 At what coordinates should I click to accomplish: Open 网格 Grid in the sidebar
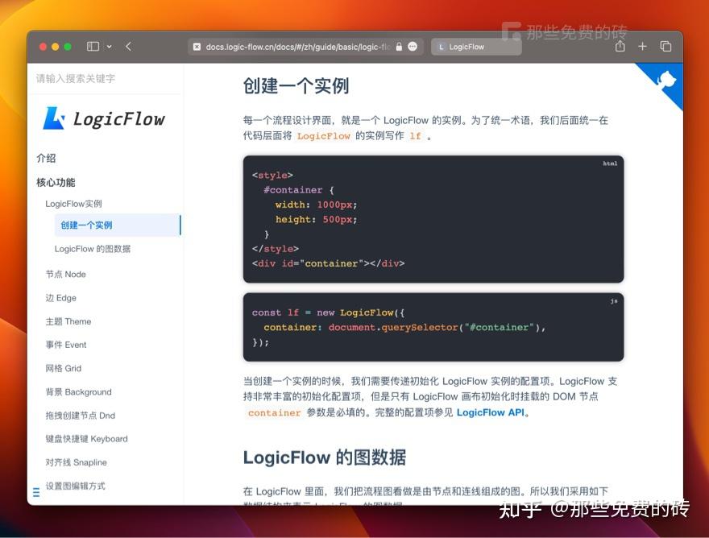click(x=64, y=368)
